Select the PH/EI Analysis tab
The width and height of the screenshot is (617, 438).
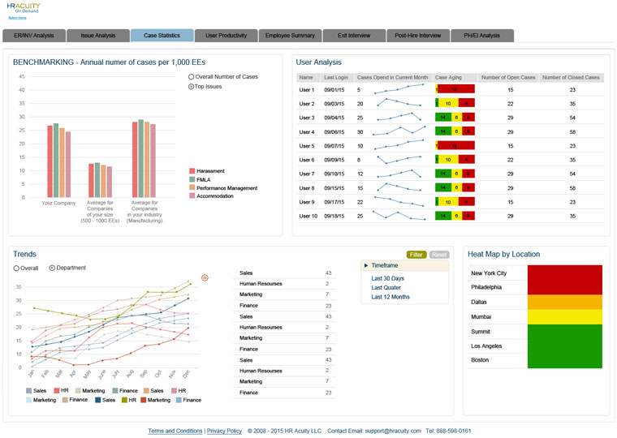(x=481, y=36)
